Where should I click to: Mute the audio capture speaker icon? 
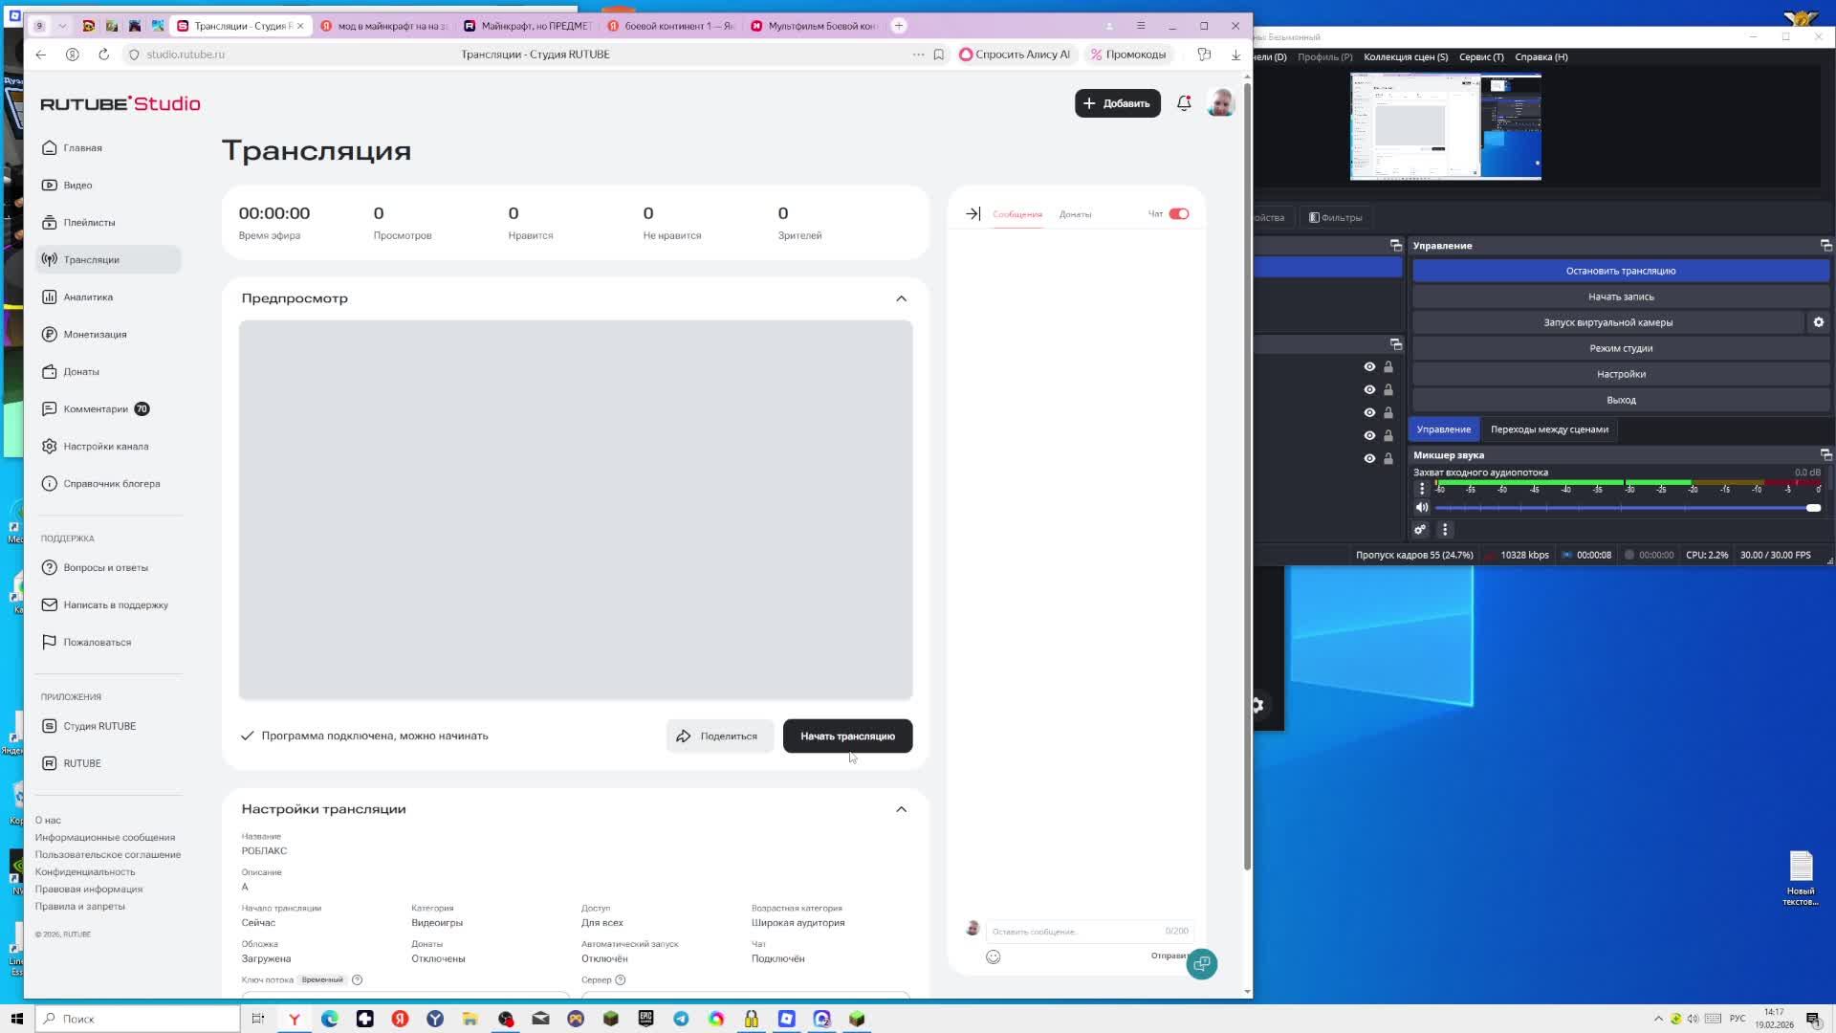(1422, 508)
